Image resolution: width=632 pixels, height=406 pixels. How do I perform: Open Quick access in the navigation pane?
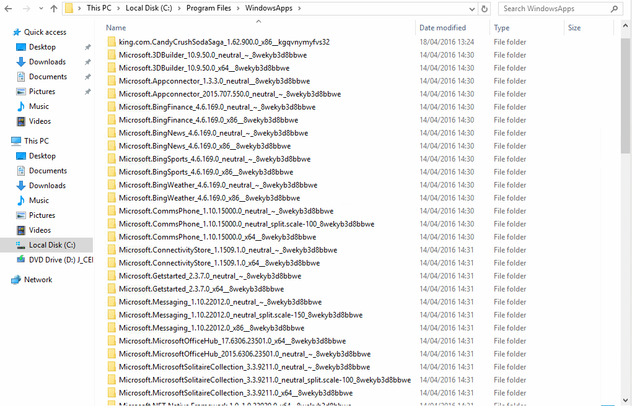(x=45, y=32)
